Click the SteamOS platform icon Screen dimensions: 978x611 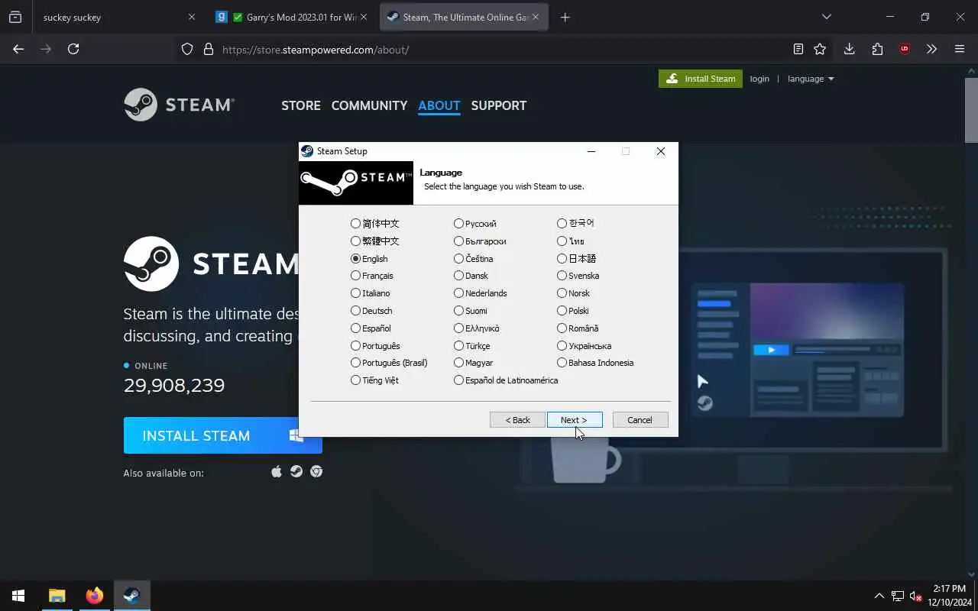tap(296, 472)
